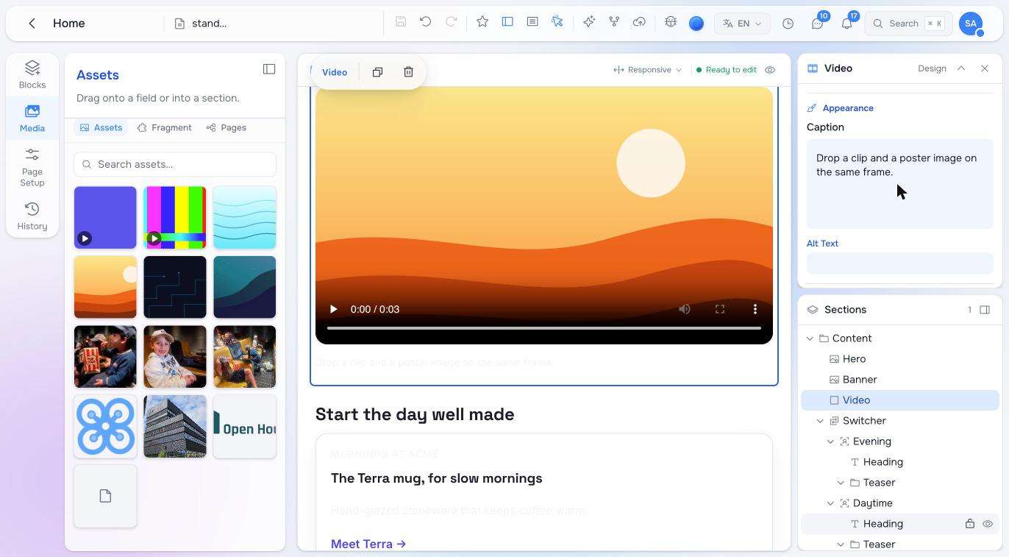
Task: Mark page as favorite with star icon
Action: pos(482,22)
